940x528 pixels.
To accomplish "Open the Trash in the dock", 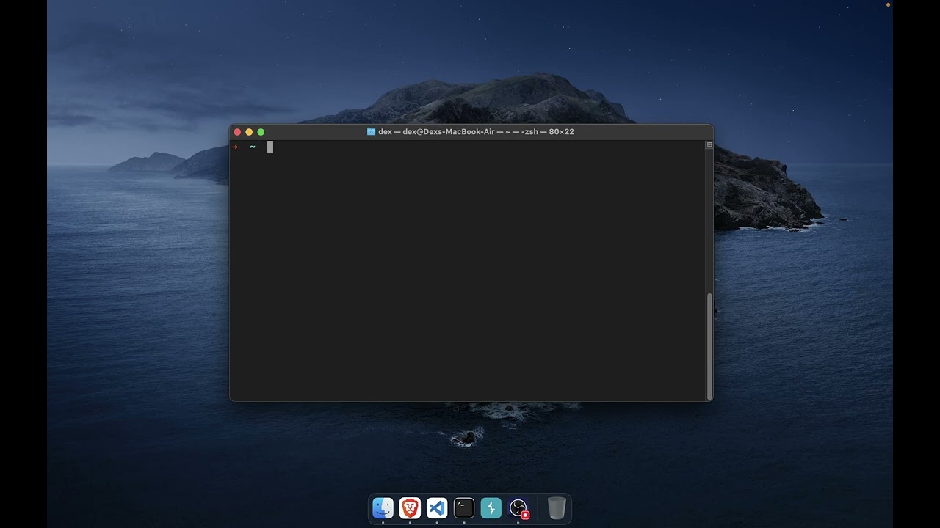I will pyautogui.click(x=557, y=507).
